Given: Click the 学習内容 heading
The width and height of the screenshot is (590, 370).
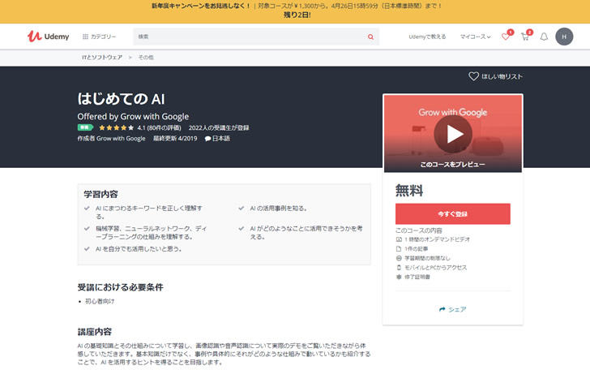Looking at the screenshot, I should pos(100,194).
